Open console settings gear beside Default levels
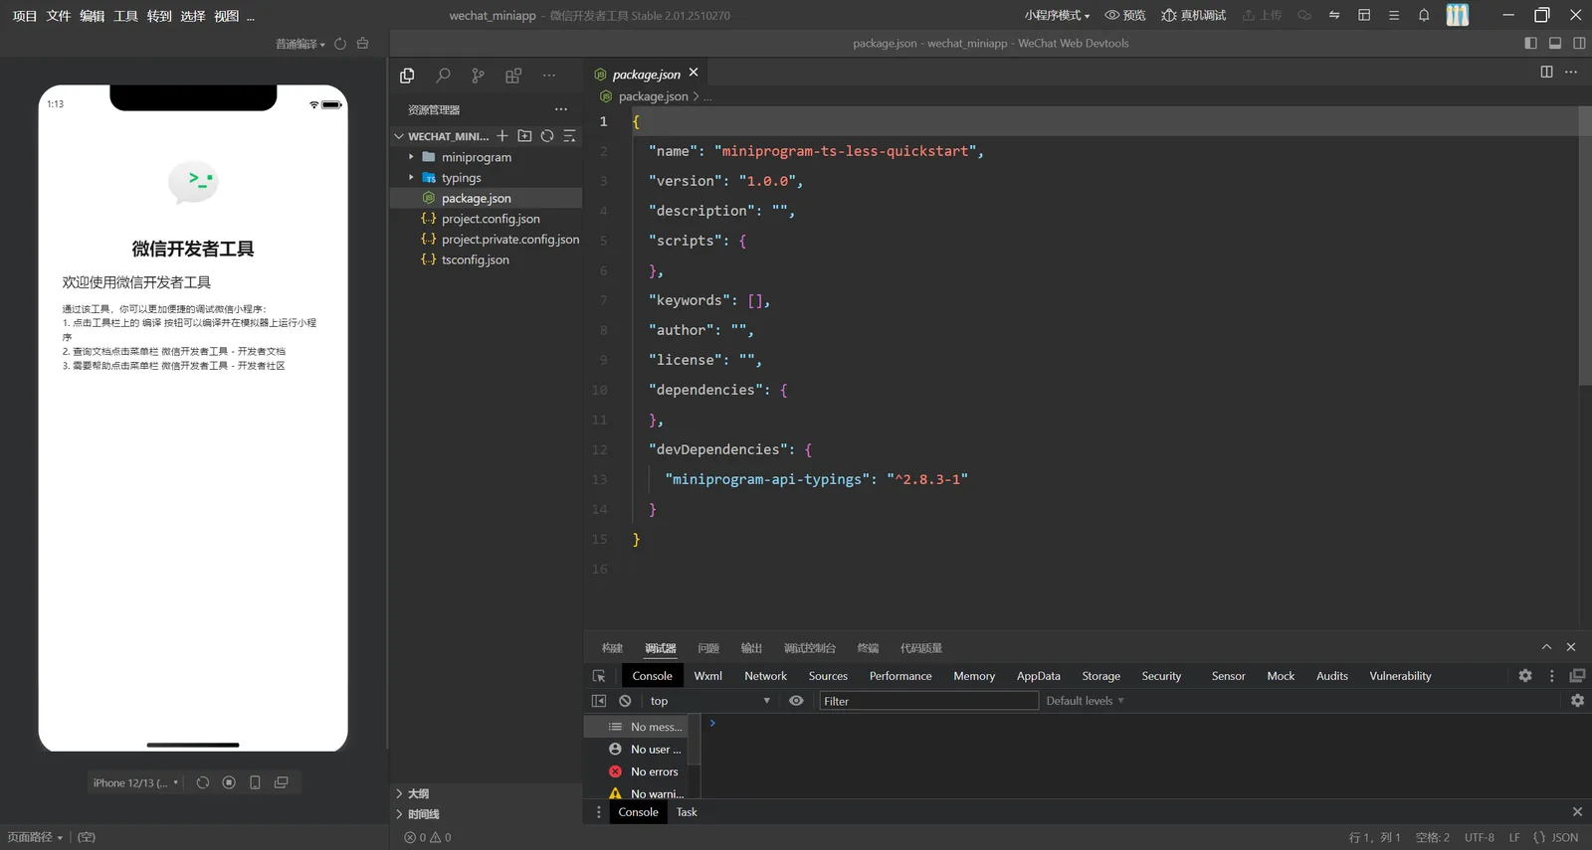 tap(1577, 701)
